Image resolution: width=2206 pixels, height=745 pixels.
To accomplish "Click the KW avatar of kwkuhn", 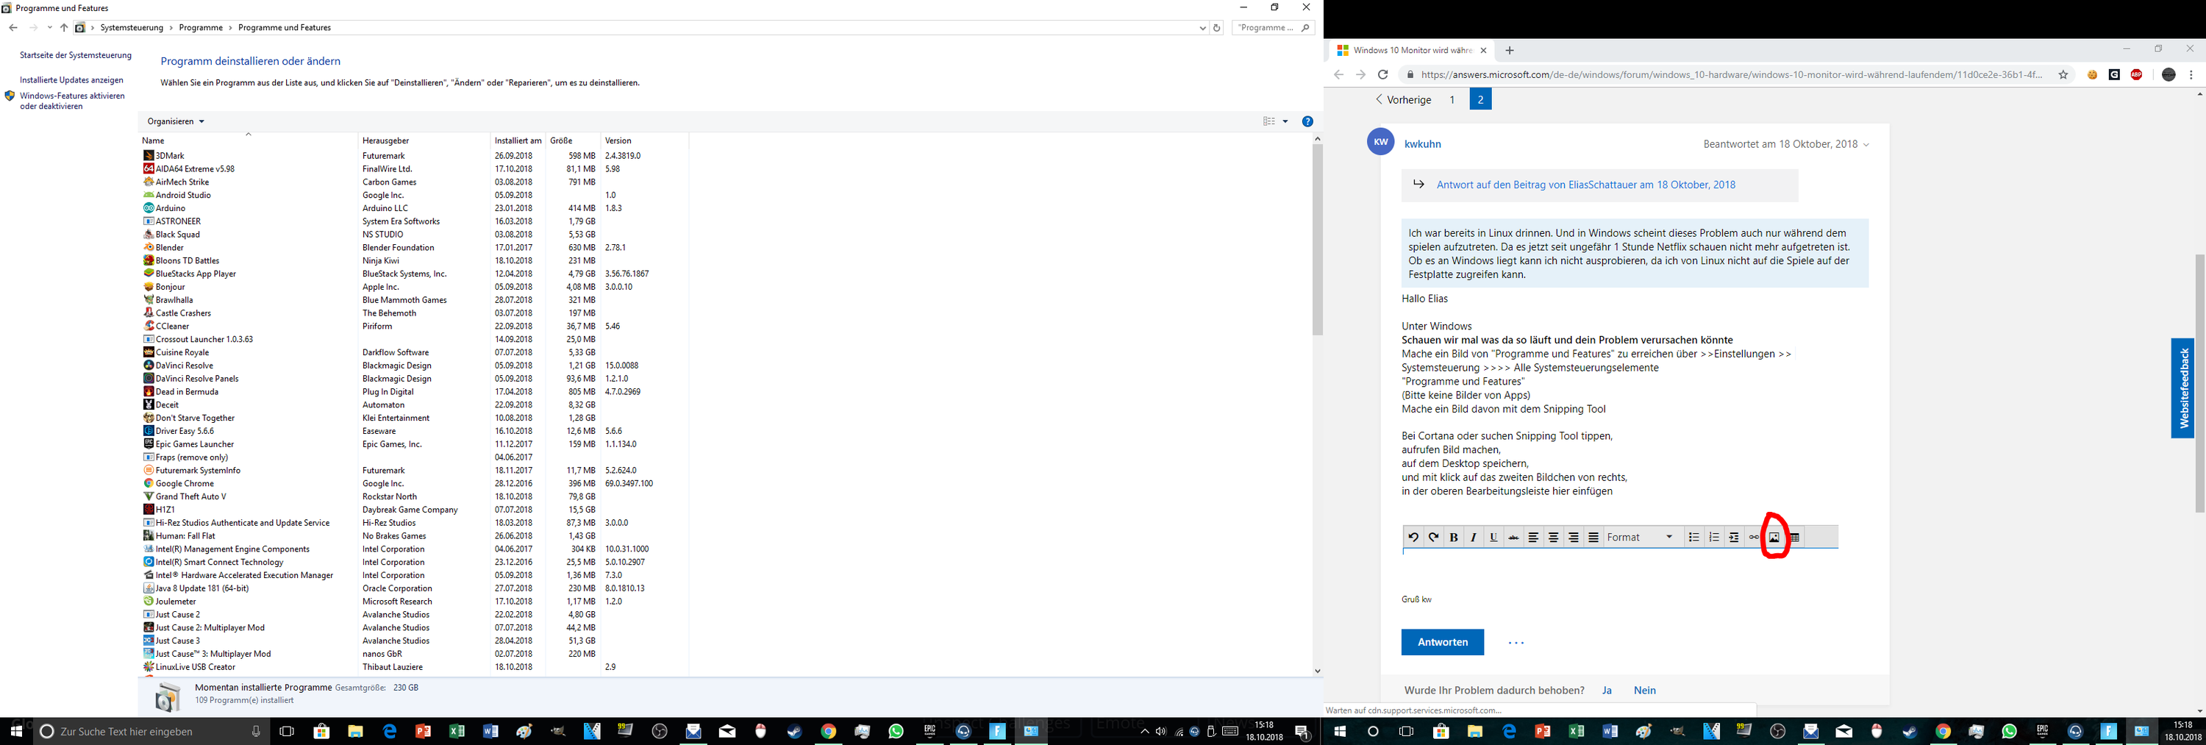I will 1380,142.
